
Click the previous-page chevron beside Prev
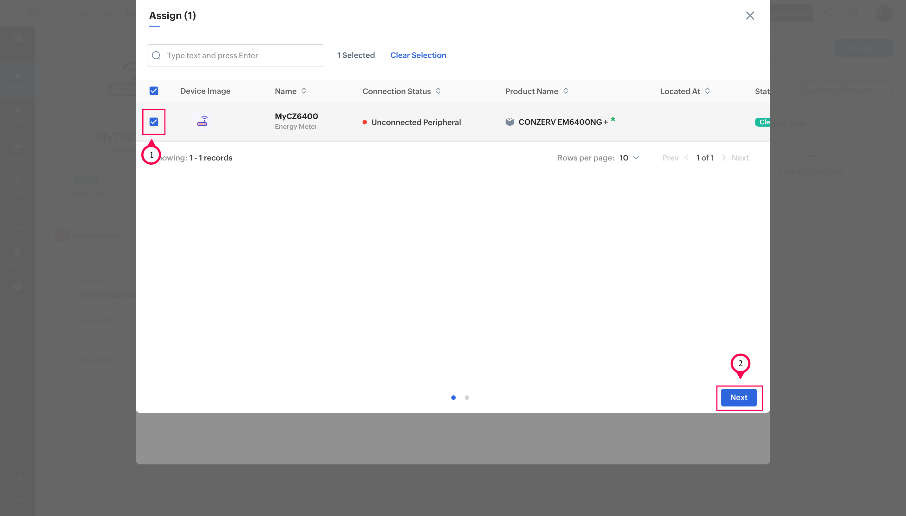686,158
